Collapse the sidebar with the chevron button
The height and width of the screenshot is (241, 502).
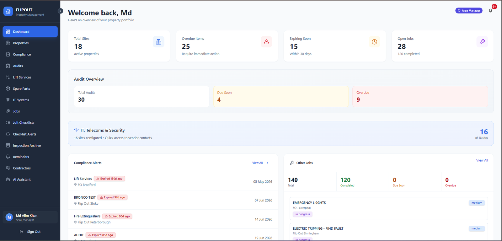click(x=61, y=11)
